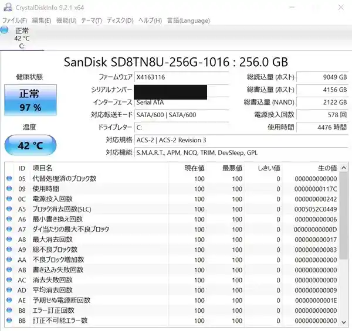Viewport: 352px width, 331px height.
Task: Click status orb for row AA 不良ブロック増加数
Action: pos(9,260)
